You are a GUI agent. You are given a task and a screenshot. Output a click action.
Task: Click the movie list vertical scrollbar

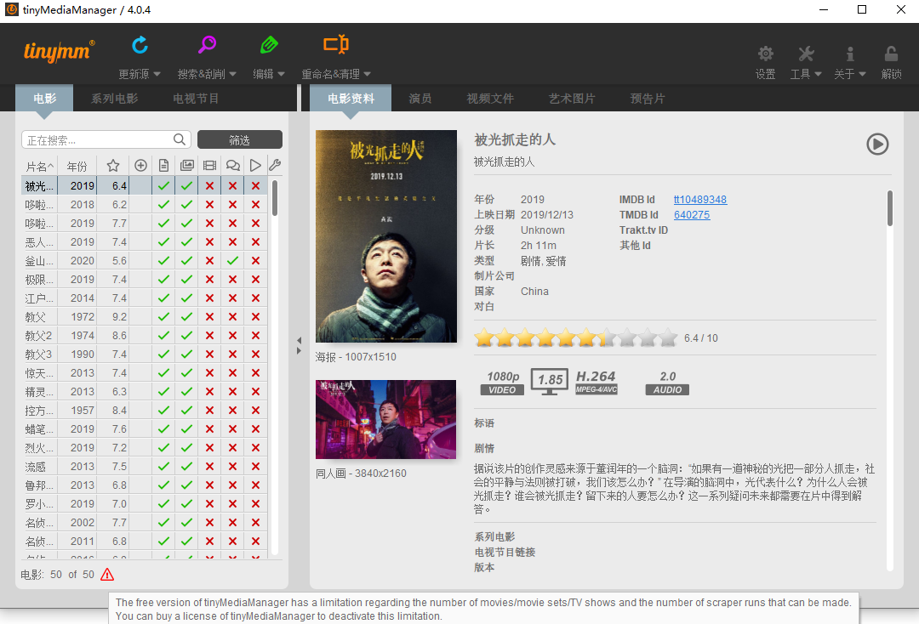[275, 198]
